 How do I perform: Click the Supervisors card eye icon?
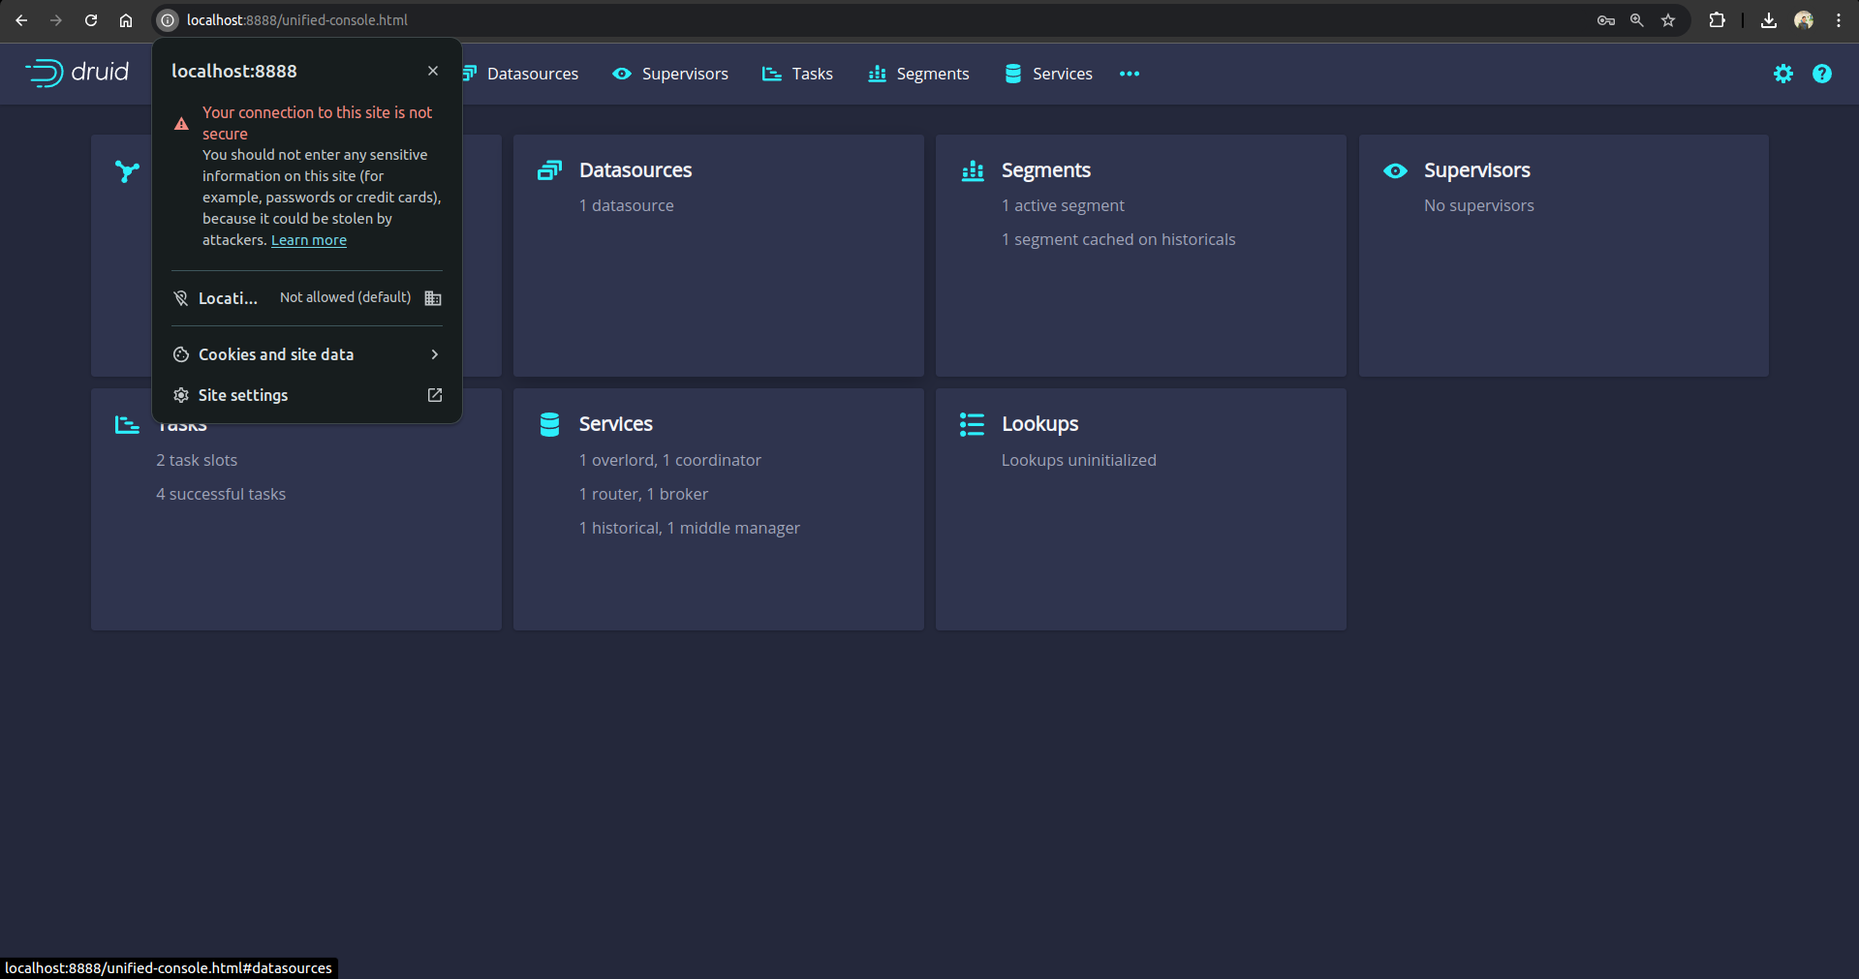(x=1395, y=170)
